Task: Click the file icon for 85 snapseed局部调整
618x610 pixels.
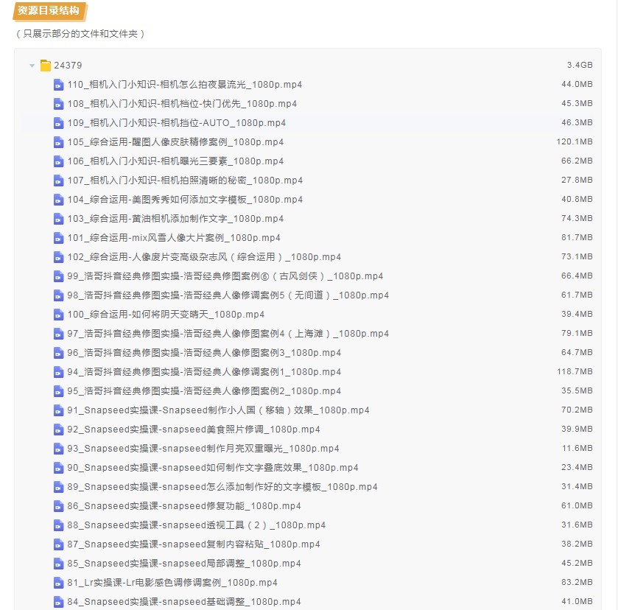Action: coord(58,564)
